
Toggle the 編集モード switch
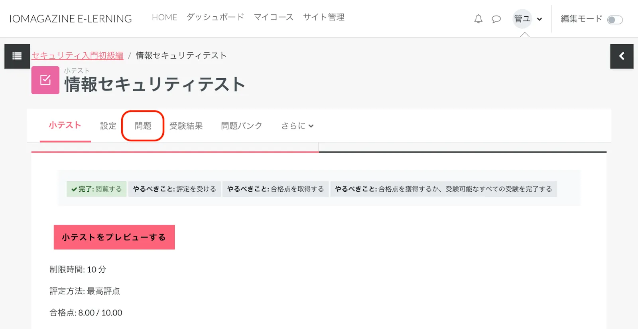[x=614, y=20]
